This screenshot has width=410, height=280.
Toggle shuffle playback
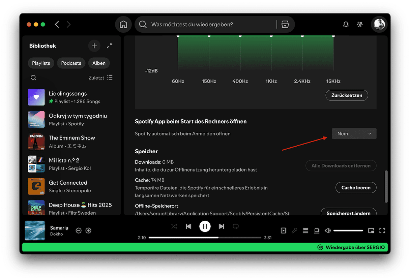pyautogui.click(x=174, y=226)
